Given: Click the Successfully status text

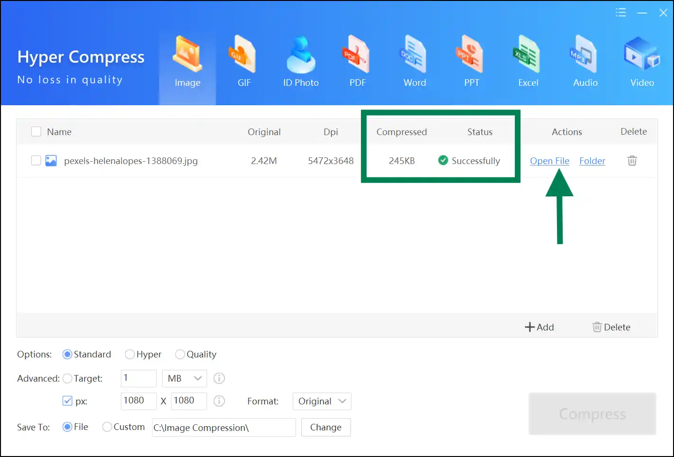Looking at the screenshot, I should (x=476, y=161).
